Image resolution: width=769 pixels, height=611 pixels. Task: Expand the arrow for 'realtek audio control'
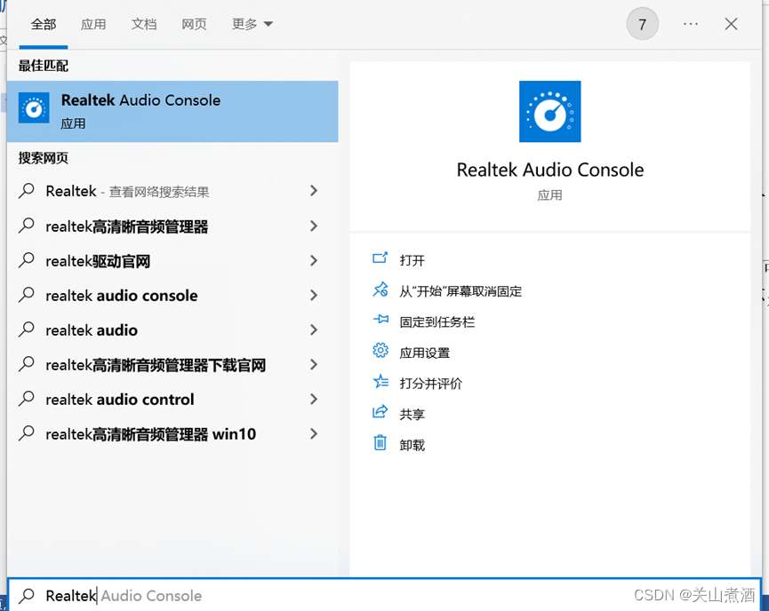coord(314,400)
